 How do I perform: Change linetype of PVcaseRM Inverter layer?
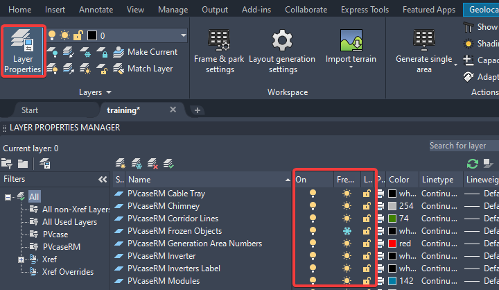click(439, 256)
